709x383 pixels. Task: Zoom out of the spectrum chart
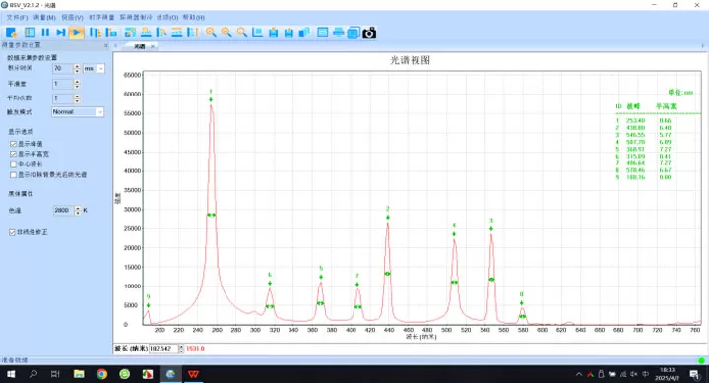[226, 32]
